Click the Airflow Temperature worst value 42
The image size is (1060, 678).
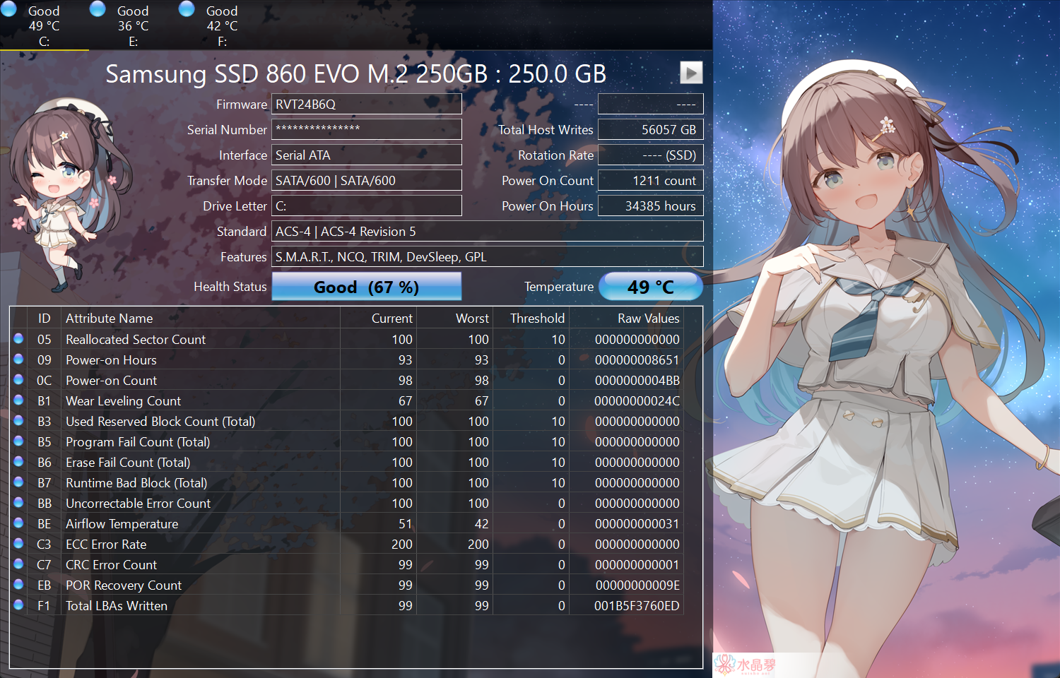pyautogui.click(x=482, y=524)
